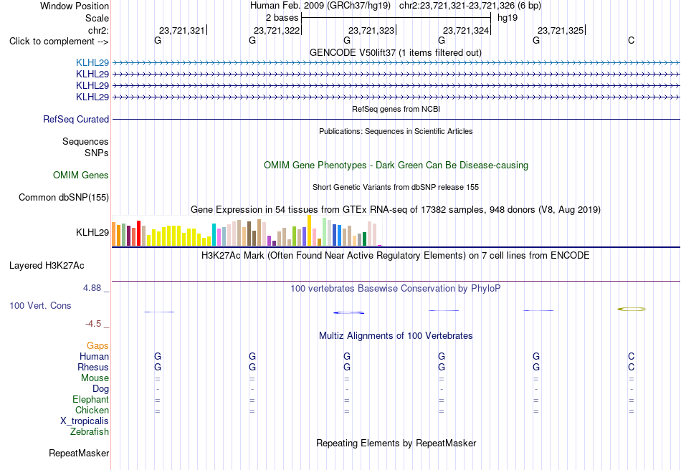Select the light-blue KLHL29 transcript label
This screenshot has height=470, width=681.
click(x=92, y=62)
